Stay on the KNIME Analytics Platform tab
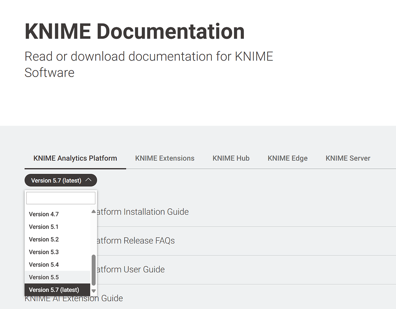The width and height of the screenshot is (396, 309). click(75, 158)
